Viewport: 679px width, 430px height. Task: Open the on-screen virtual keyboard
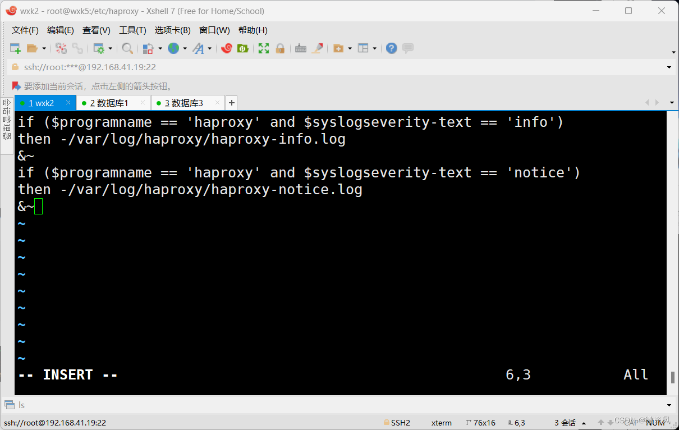tap(301, 48)
